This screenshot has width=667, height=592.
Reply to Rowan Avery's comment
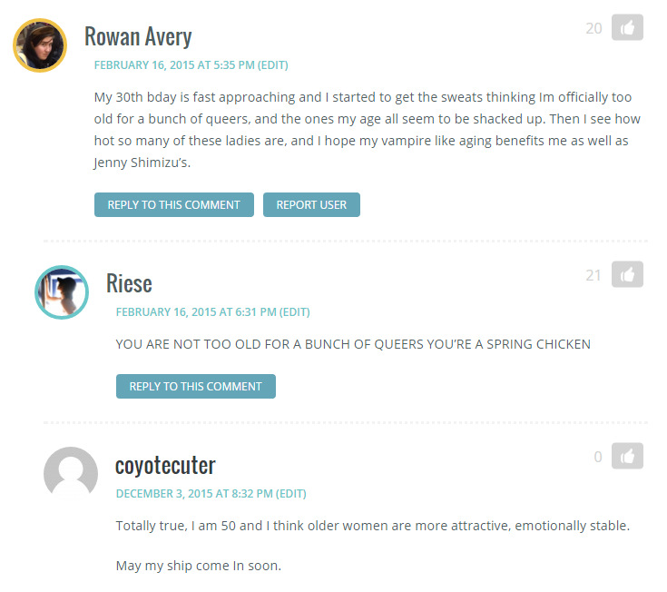tap(174, 204)
